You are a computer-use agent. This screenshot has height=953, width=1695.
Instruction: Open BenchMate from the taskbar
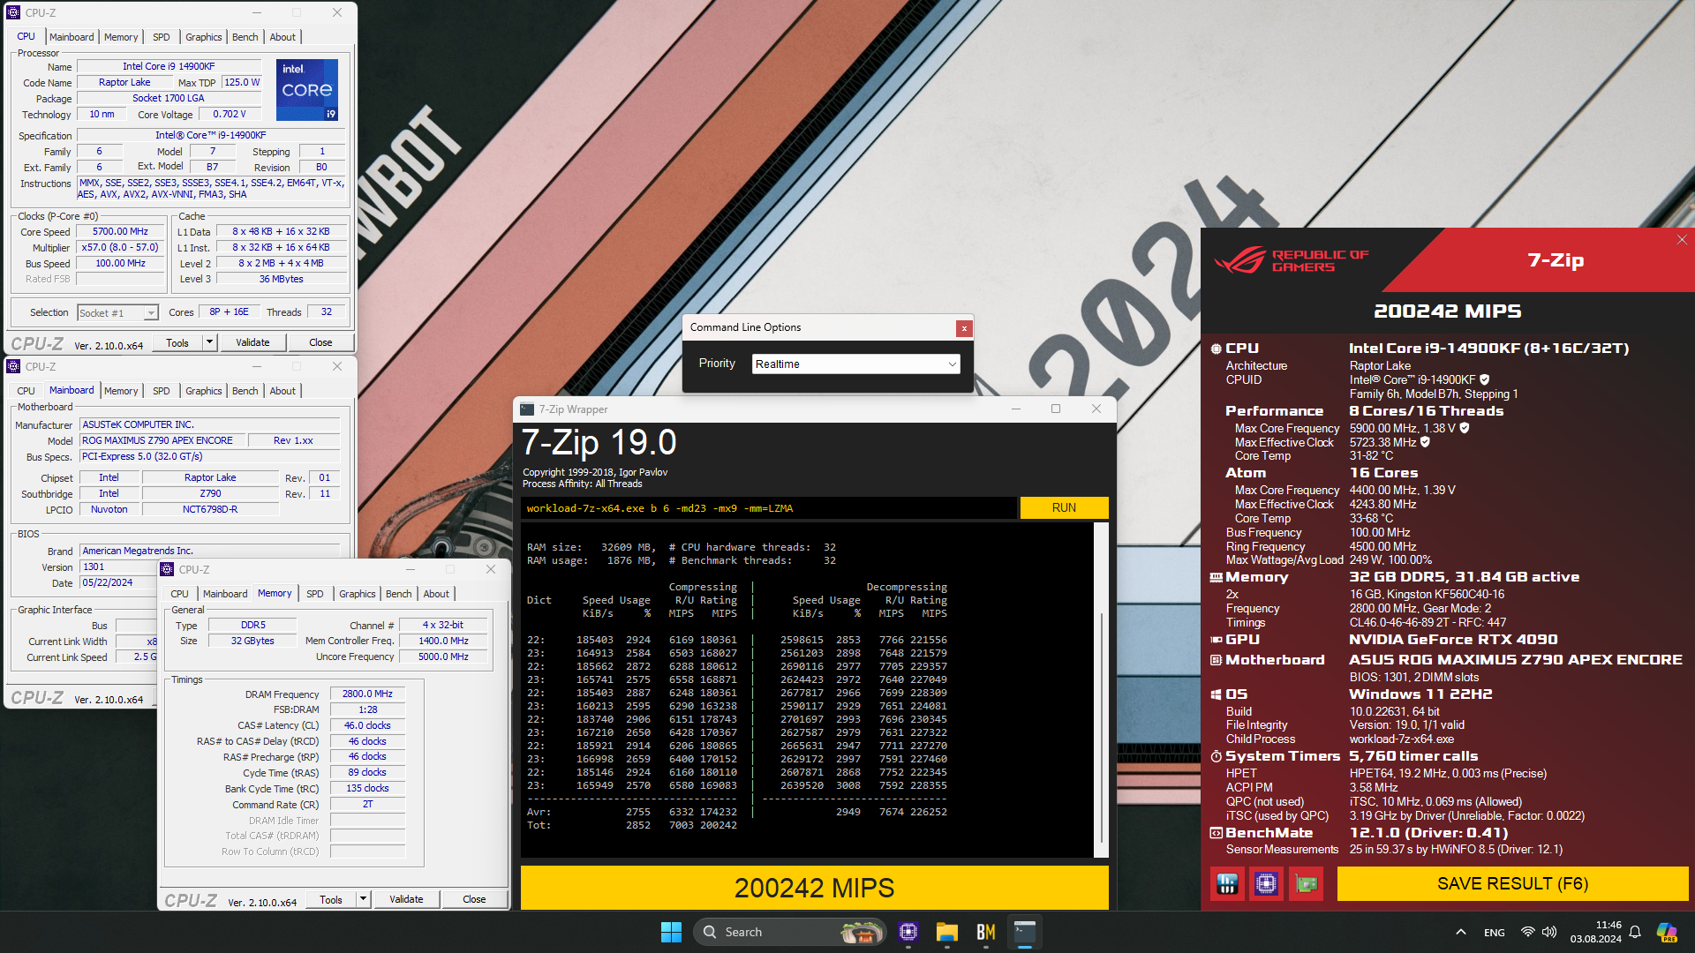tap(986, 932)
